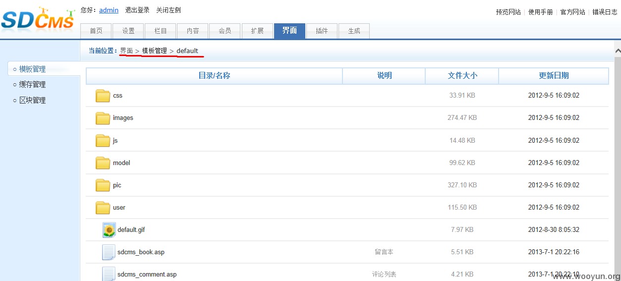
Task: Click the 2012-8-30 8:05:32 date
Action: [x=554, y=230]
